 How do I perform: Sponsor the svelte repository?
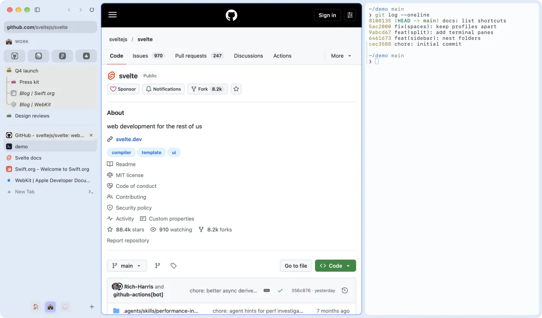(123, 89)
